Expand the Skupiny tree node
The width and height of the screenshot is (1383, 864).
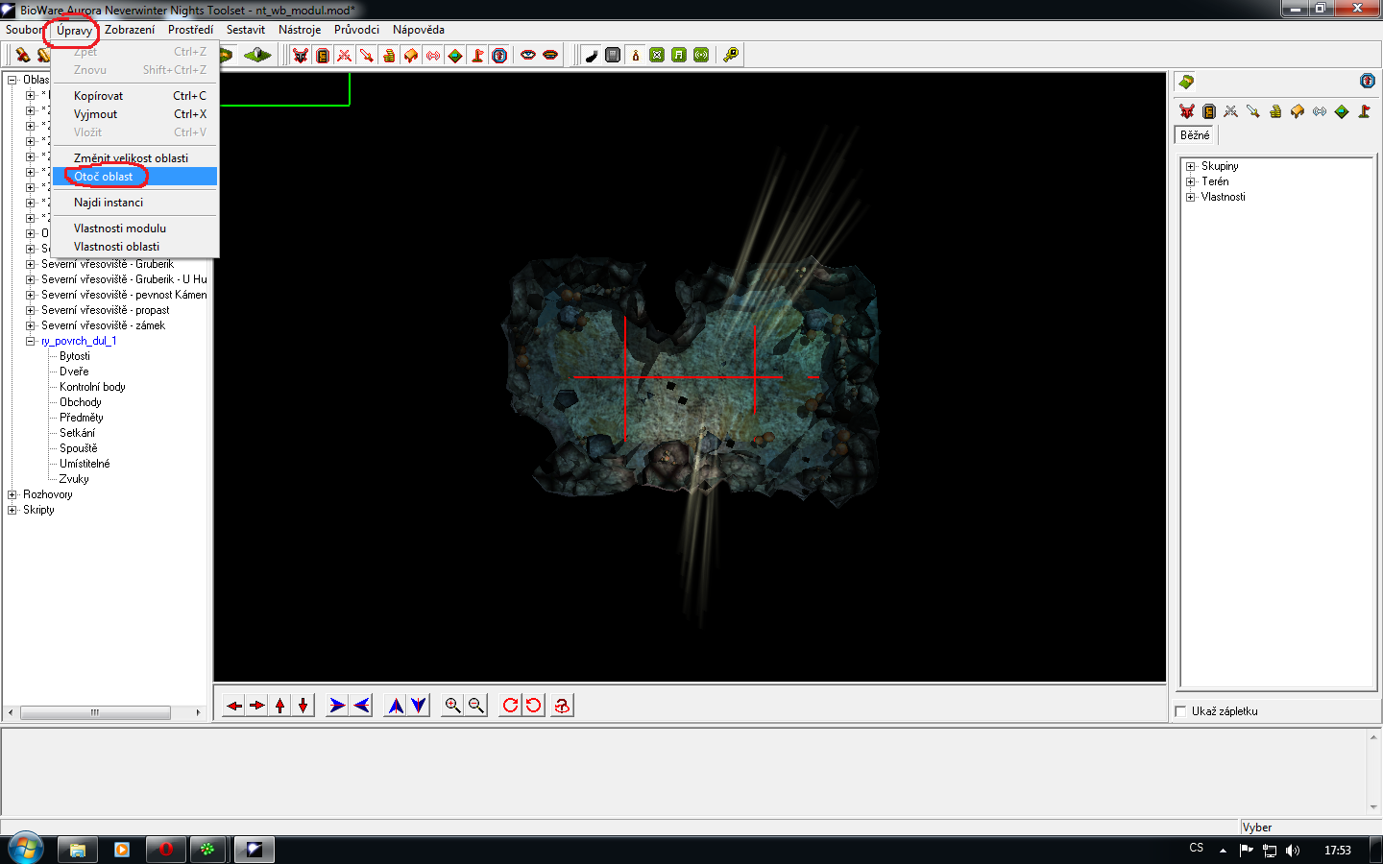(x=1191, y=166)
